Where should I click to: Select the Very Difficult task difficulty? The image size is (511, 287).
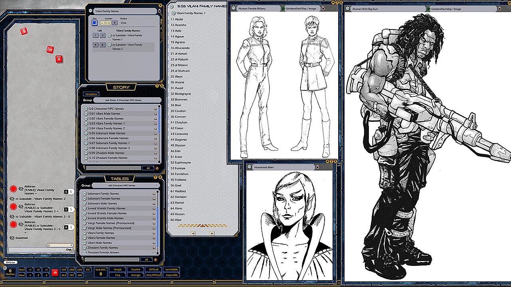click(154, 275)
